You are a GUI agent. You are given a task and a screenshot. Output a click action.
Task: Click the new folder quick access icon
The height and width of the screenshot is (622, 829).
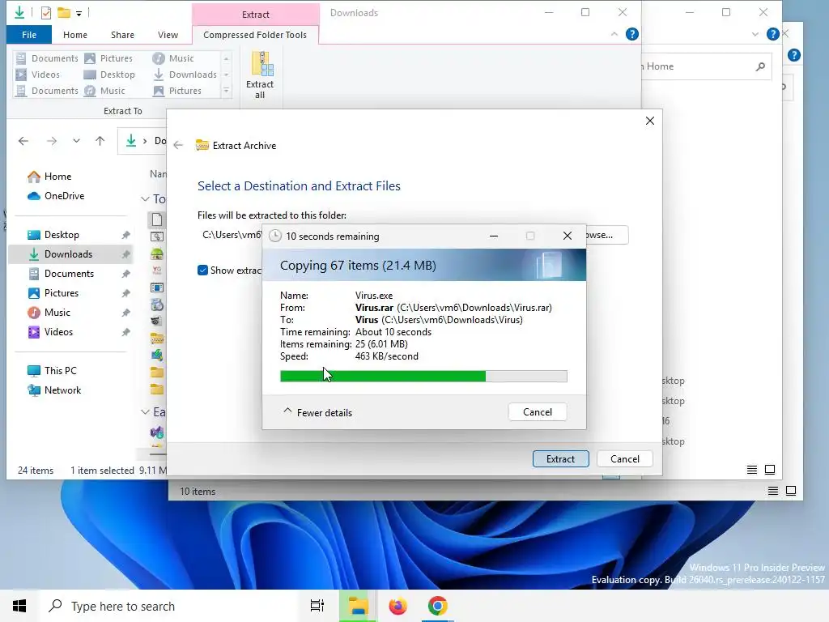[x=64, y=13]
